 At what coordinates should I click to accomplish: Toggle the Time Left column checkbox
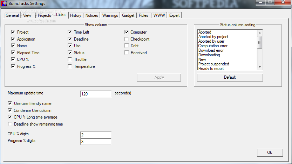click(70, 32)
